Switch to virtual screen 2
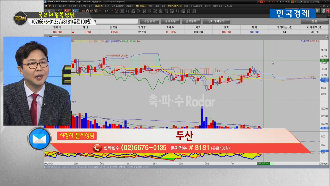The width and height of the screenshot is (330, 186). [x=264, y=2]
